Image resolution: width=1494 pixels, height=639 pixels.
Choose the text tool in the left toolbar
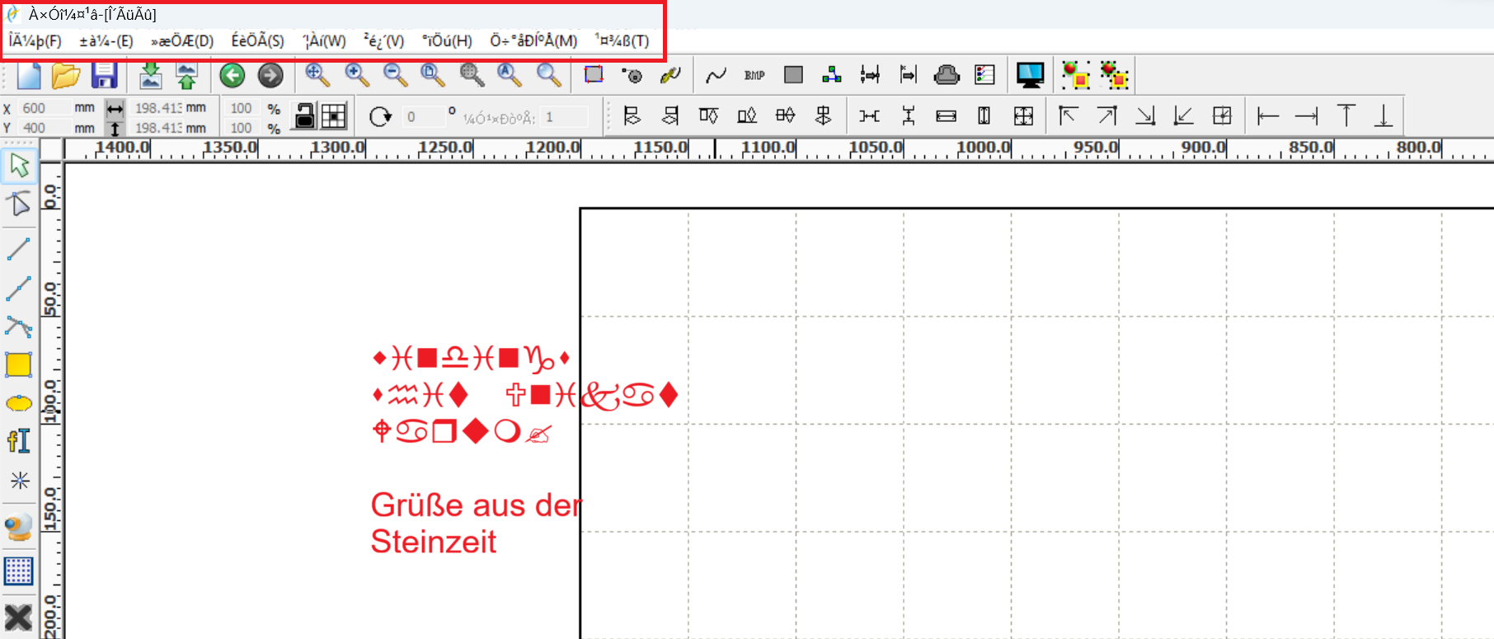[19, 441]
